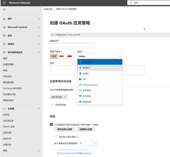170x157 pixels.
Task: Click the plus icon for 添加筛选器
Action: pos(52,105)
